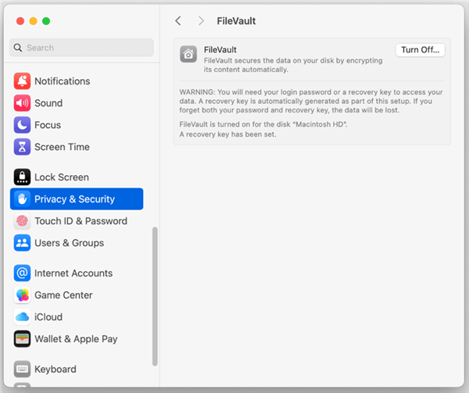
Task: Click the Users & Groups people icon
Action: click(22, 243)
